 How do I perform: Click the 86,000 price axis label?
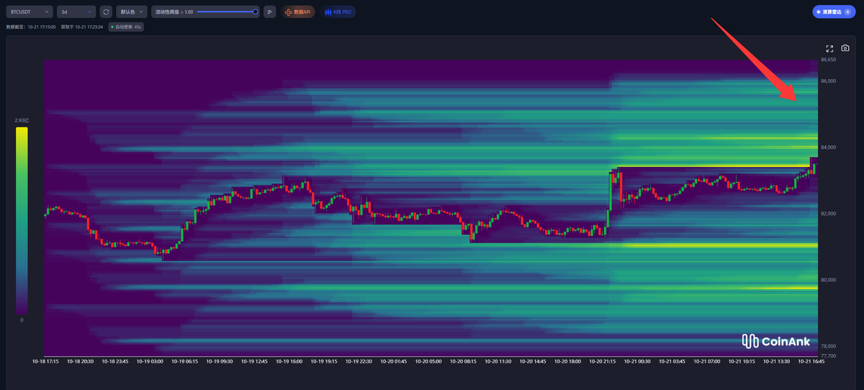tap(828, 81)
